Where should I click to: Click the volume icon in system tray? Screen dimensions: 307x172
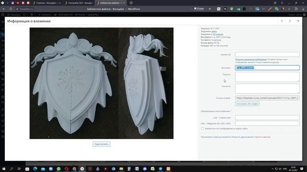280,169
